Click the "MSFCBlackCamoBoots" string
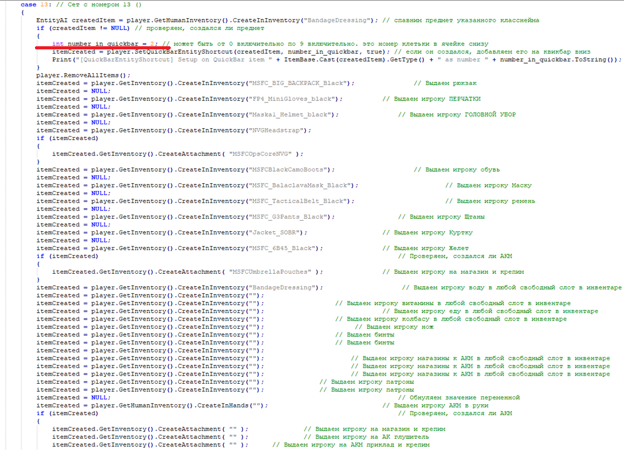The image size is (624, 450). 288,169
